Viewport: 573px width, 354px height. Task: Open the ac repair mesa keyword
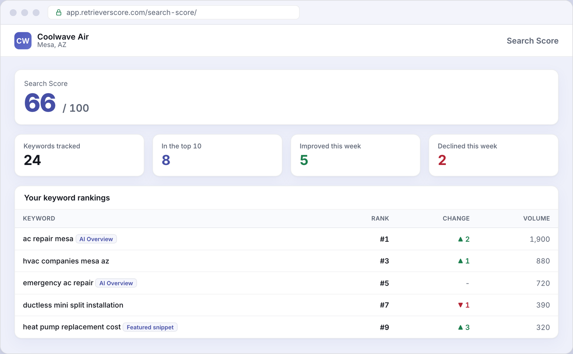(48, 239)
